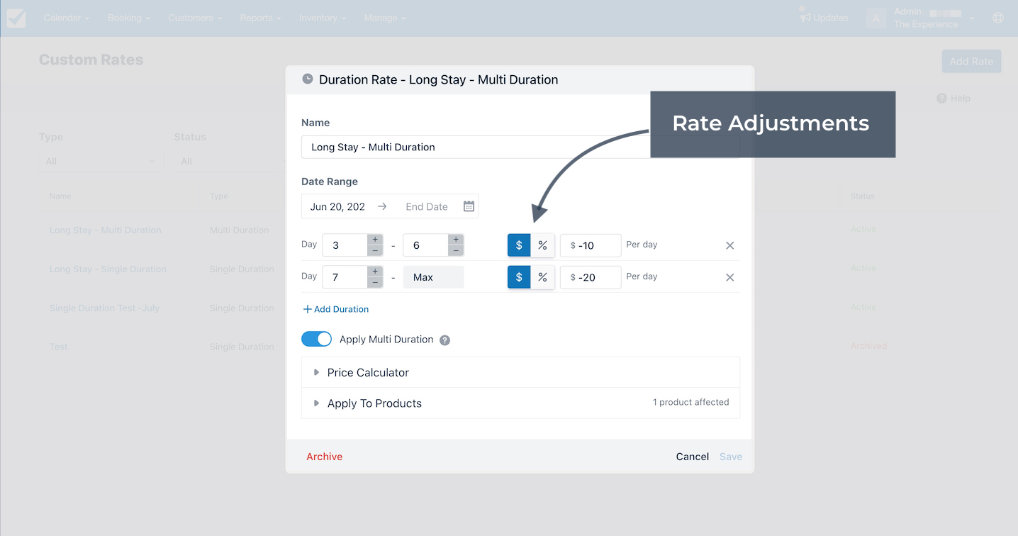Edit the -20 per day amount
The height and width of the screenshot is (536, 1018).
pos(591,277)
